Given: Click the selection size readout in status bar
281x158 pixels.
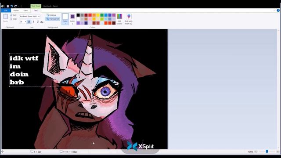Looking at the screenshot, I should pos(36,152).
